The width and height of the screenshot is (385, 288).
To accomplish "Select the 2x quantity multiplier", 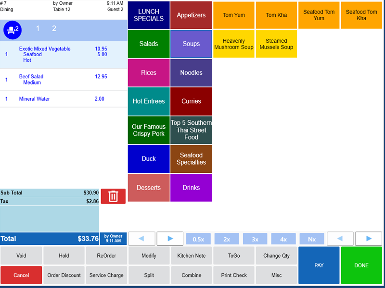I will pos(227,239).
